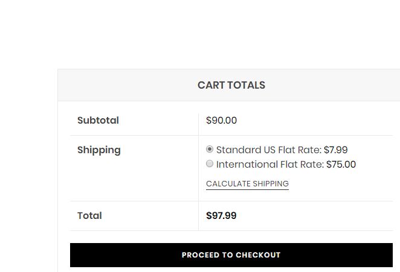Click the Shipping row label

click(x=98, y=150)
